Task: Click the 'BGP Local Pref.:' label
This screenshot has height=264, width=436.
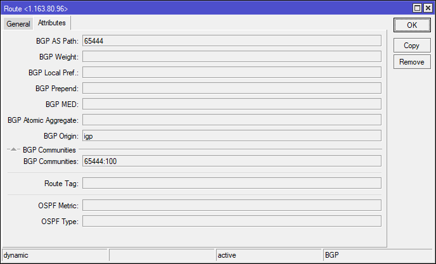Action: coord(53,73)
